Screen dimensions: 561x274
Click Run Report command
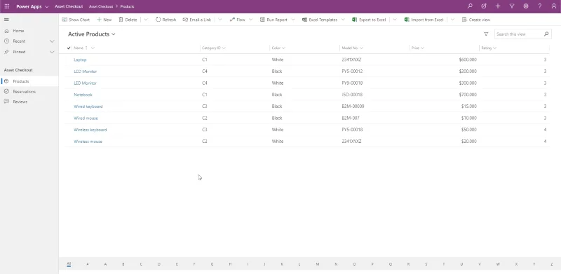[x=273, y=20]
